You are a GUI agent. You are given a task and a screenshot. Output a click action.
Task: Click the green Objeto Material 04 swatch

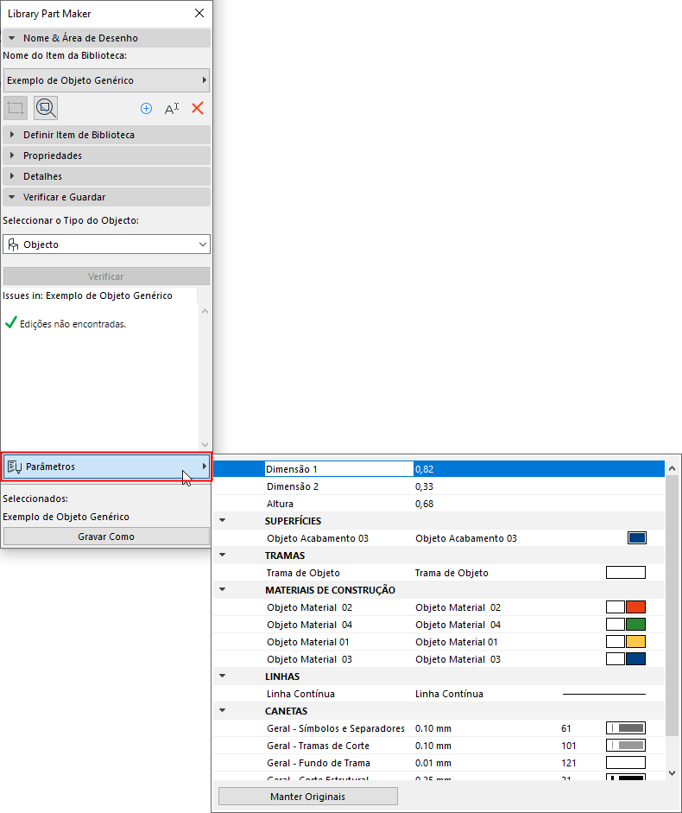click(635, 625)
